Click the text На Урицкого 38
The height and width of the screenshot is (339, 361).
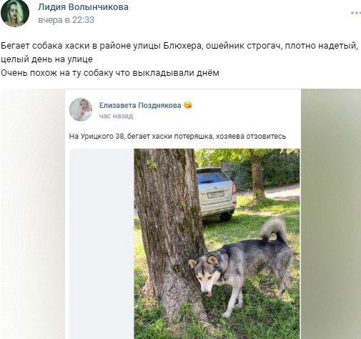(97, 136)
